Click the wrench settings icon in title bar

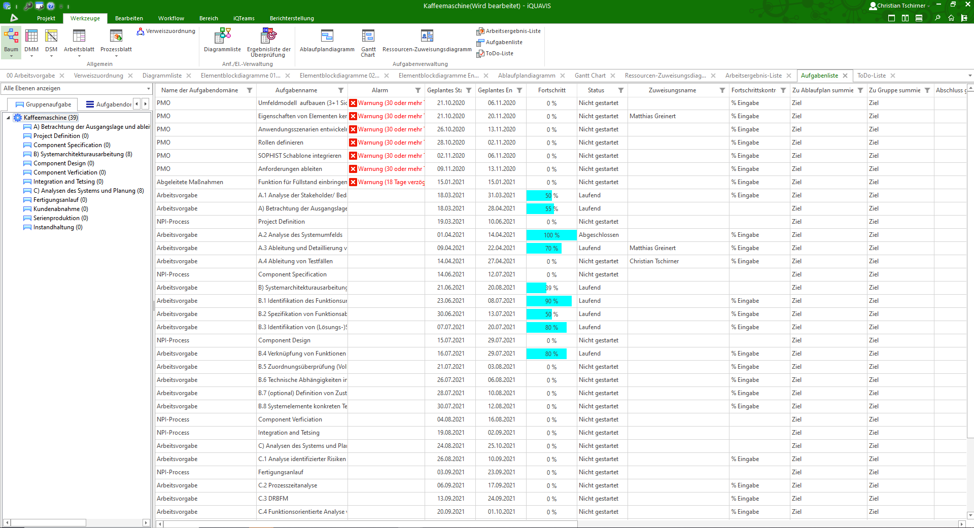pos(28,6)
